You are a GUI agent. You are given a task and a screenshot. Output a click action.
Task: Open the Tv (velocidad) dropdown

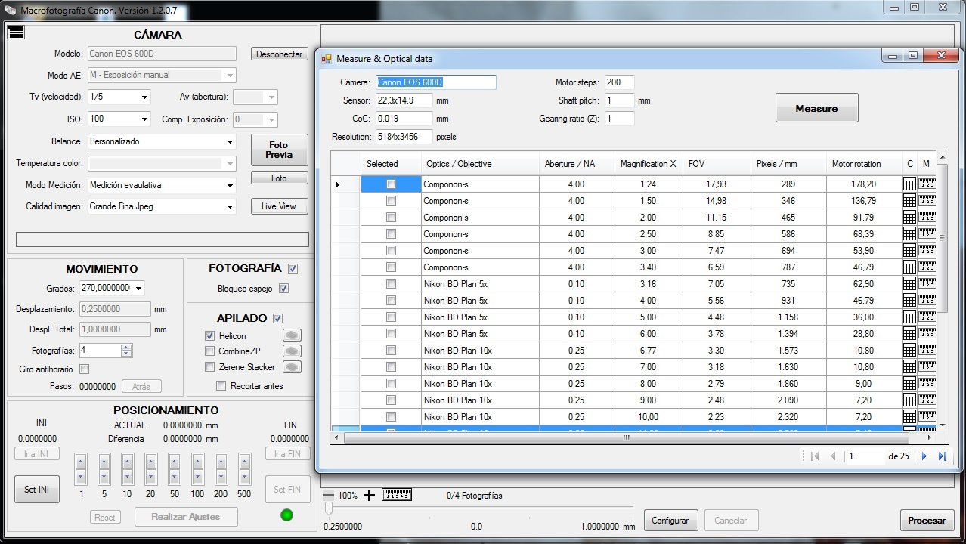pyautogui.click(x=144, y=97)
